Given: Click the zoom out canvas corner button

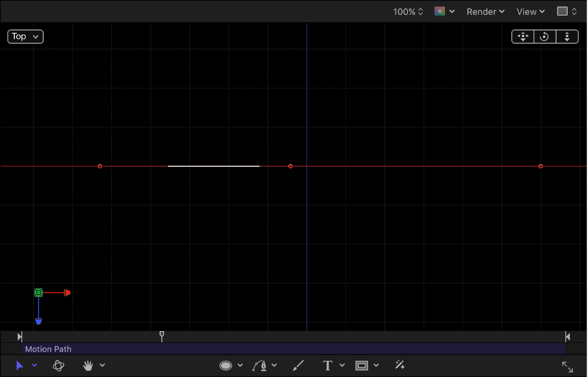Looking at the screenshot, I should (x=567, y=367).
